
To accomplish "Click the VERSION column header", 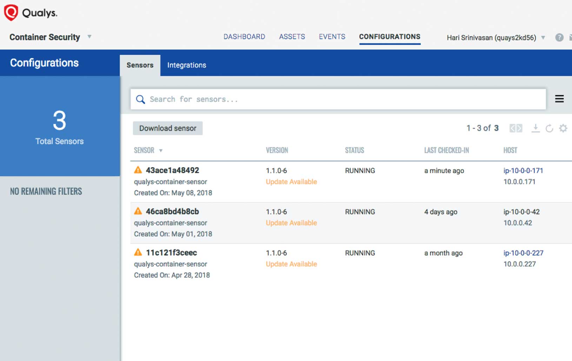I will [277, 150].
